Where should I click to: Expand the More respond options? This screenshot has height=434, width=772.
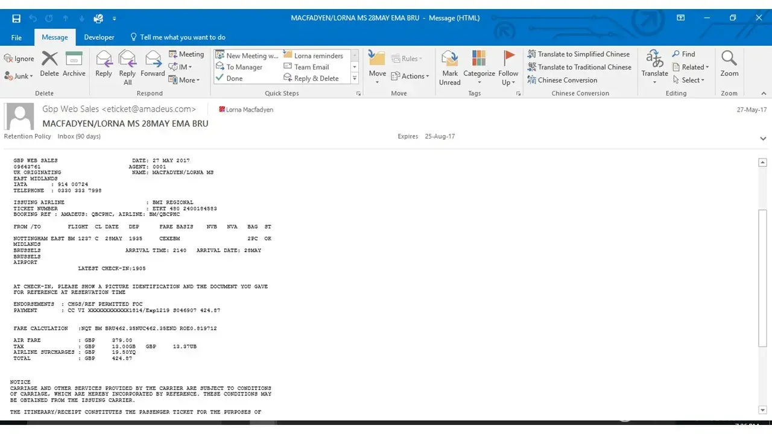point(184,80)
